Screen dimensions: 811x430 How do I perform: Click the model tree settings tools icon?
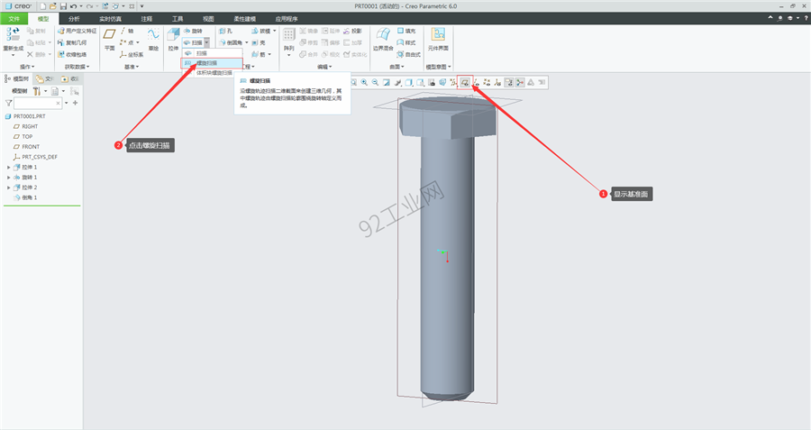point(37,91)
